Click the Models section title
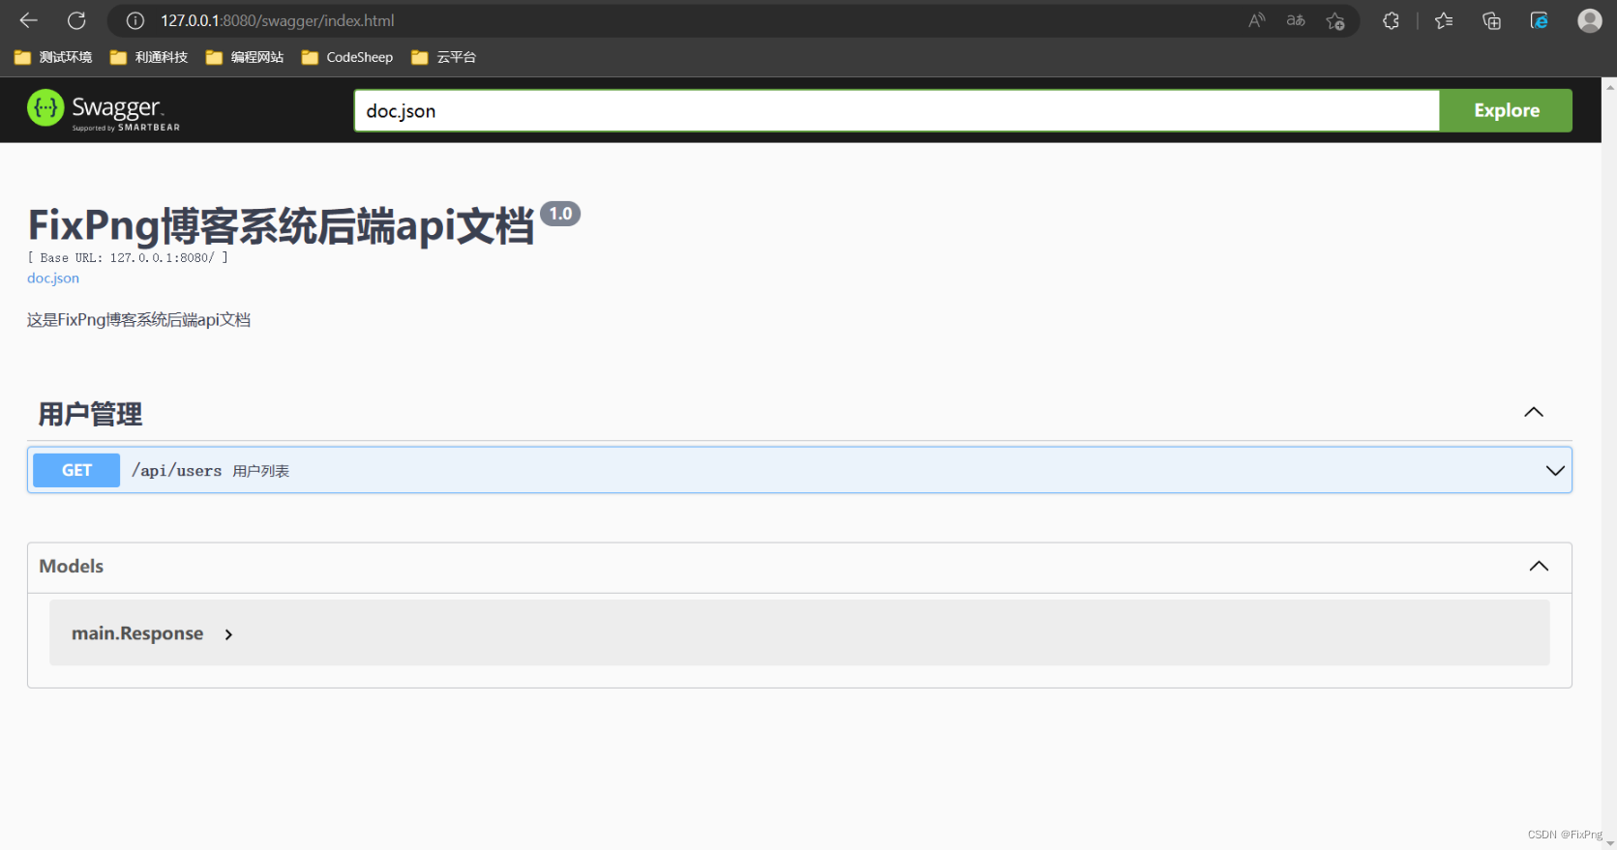Screen dimensions: 1617x850 71,566
